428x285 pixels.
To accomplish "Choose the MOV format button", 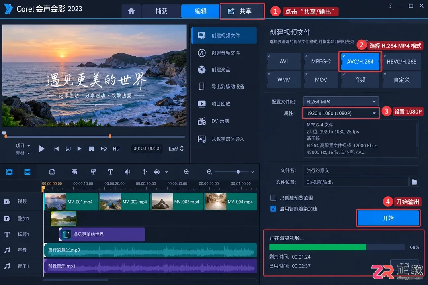I will click(321, 80).
